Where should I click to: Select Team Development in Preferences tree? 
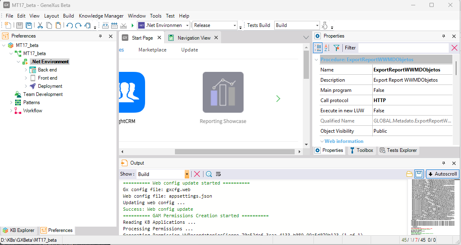[43, 94]
